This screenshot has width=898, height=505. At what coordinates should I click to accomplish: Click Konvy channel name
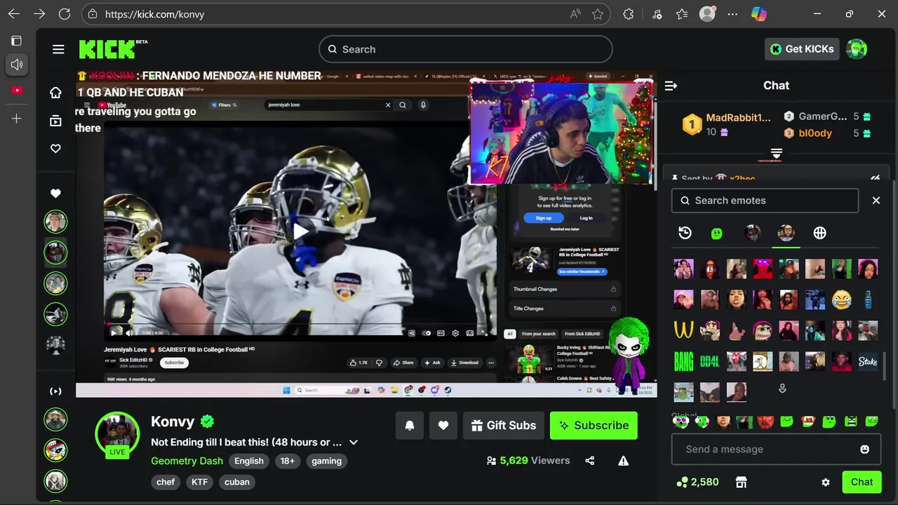point(173,422)
